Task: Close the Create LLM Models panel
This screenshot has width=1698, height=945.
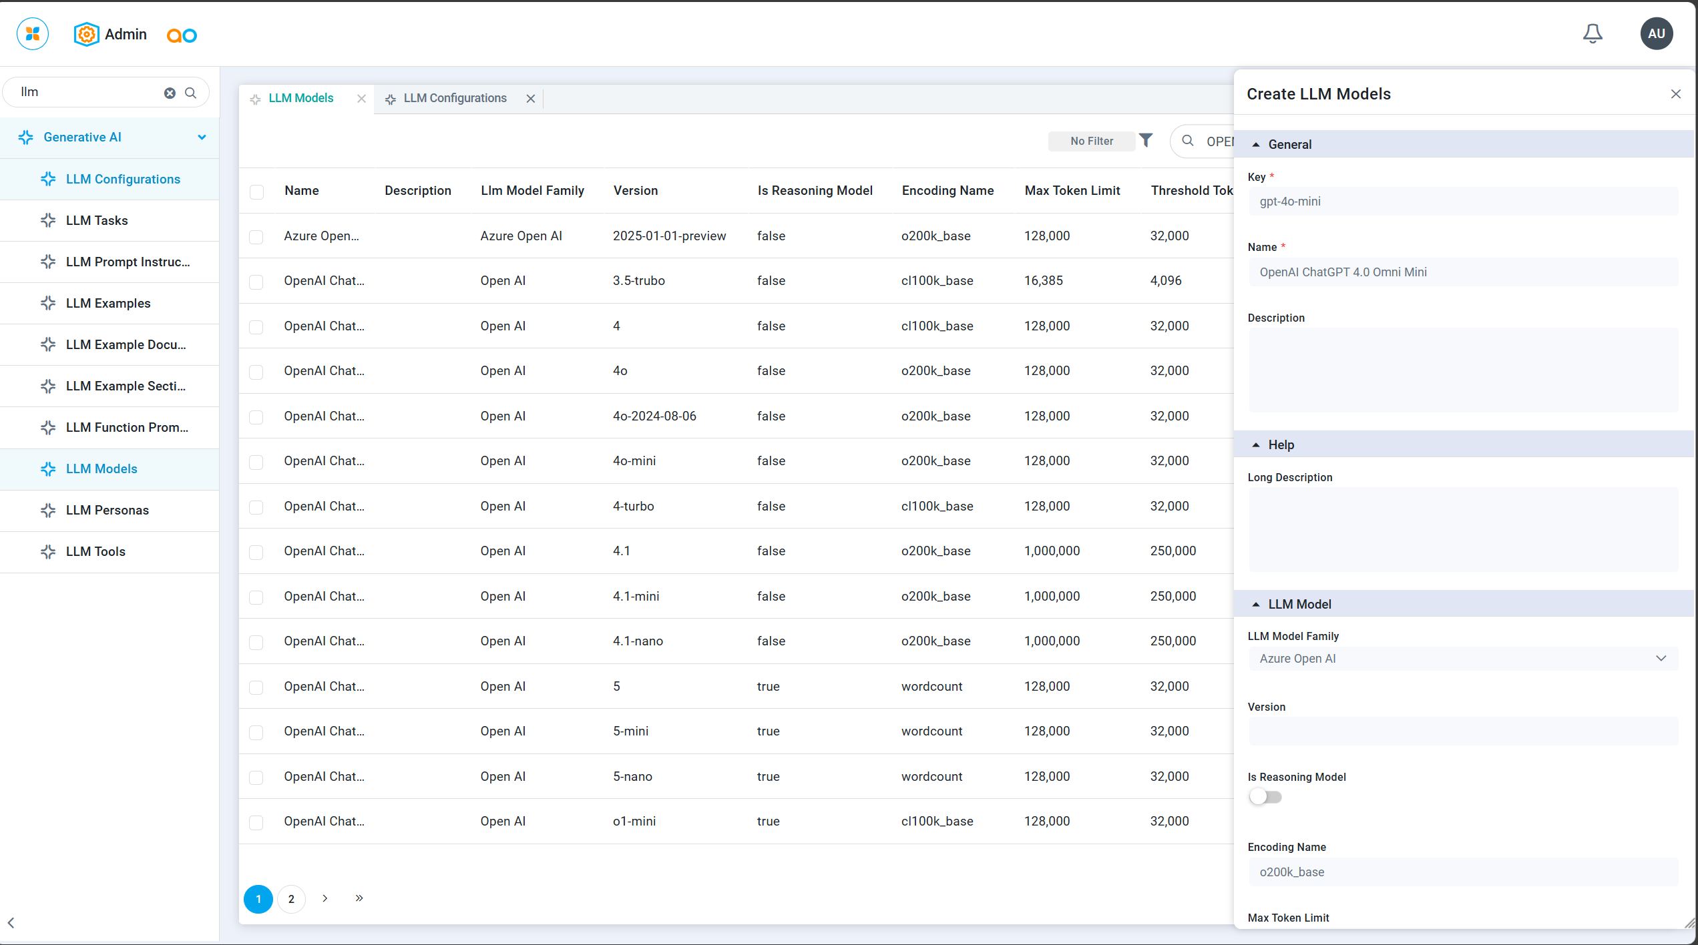Action: (x=1676, y=94)
